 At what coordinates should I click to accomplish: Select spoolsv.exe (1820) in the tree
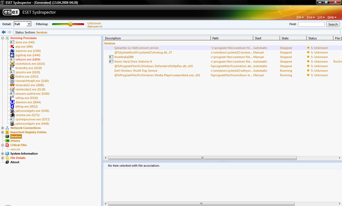pyautogui.click(x=28, y=72)
